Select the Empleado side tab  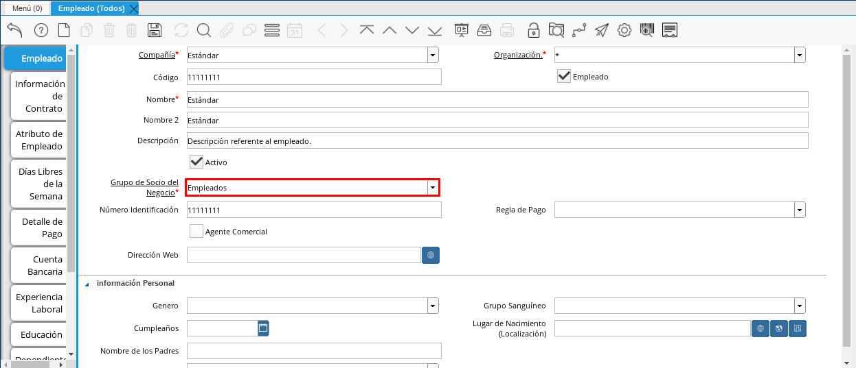click(36, 58)
